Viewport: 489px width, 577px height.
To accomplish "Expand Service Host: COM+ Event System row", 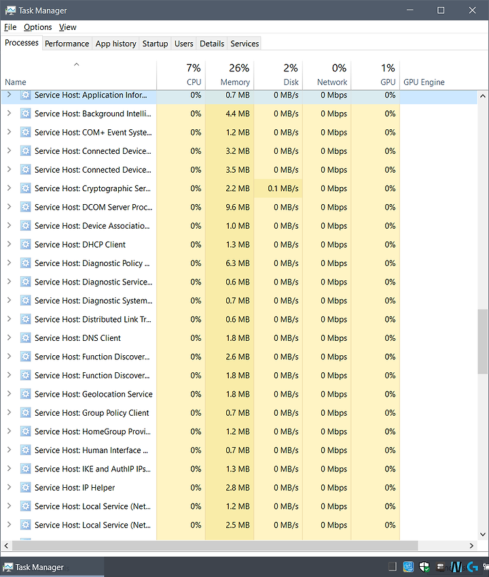I will [10, 132].
